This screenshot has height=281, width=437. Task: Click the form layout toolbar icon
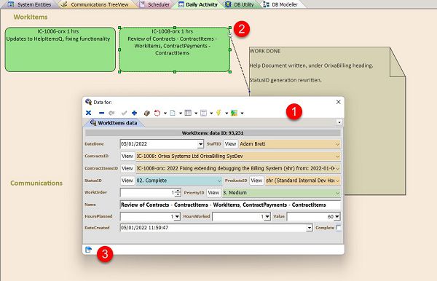[203, 113]
